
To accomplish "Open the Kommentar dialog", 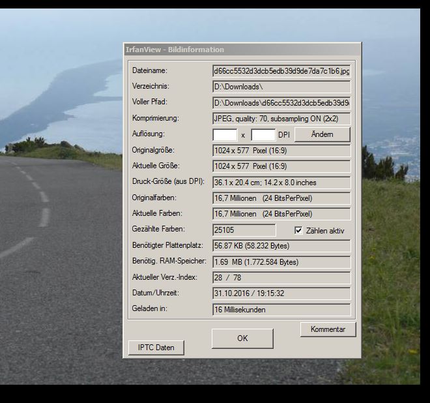I will point(328,329).
